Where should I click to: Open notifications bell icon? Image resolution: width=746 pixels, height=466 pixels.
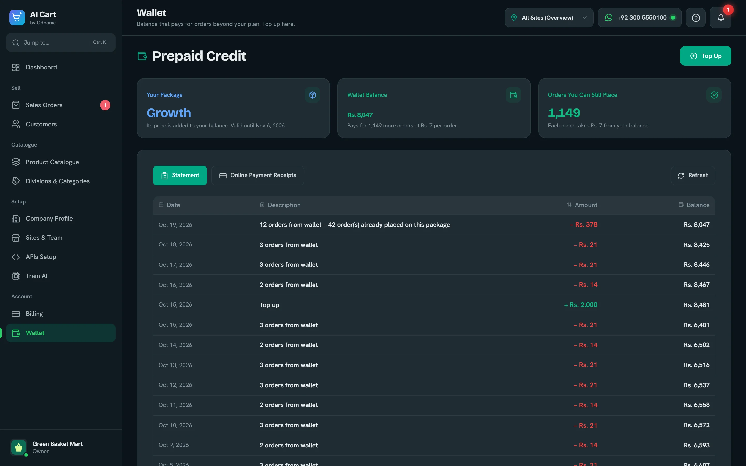tap(720, 18)
